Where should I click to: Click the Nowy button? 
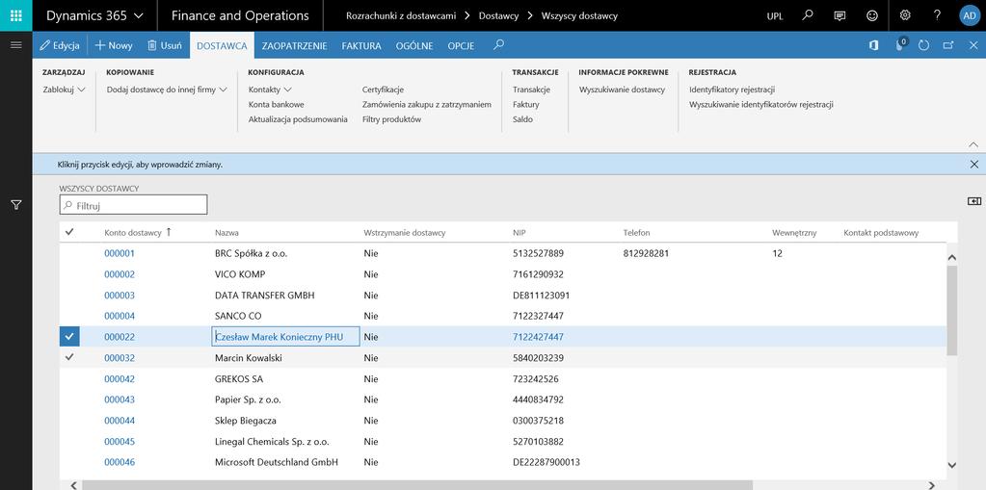pyautogui.click(x=114, y=45)
